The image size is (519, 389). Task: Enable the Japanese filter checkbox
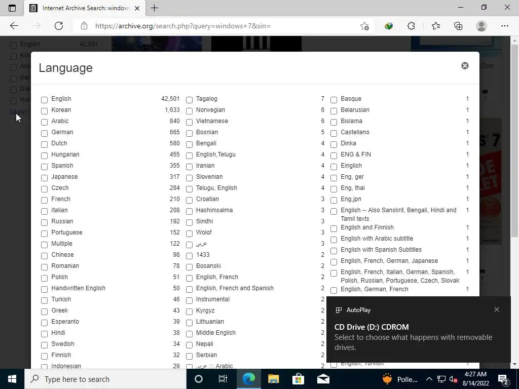[x=45, y=178]
